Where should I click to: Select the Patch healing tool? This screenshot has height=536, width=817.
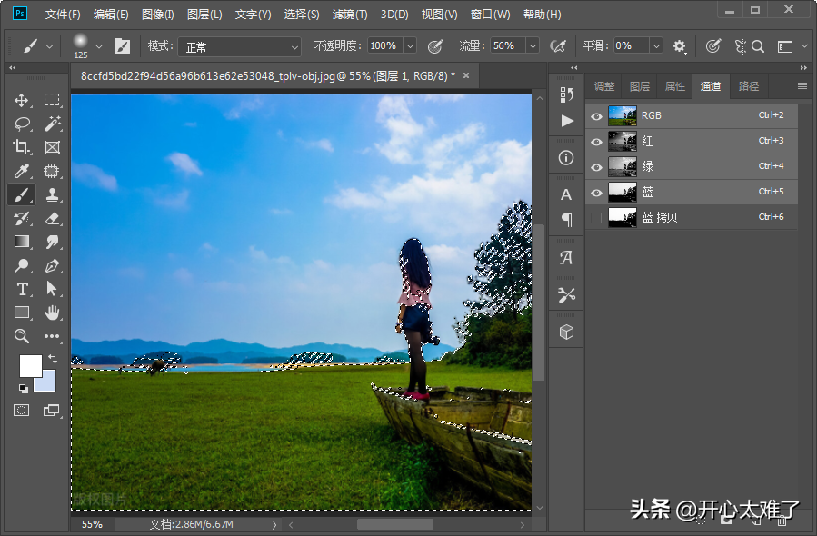tap(52, 171)
